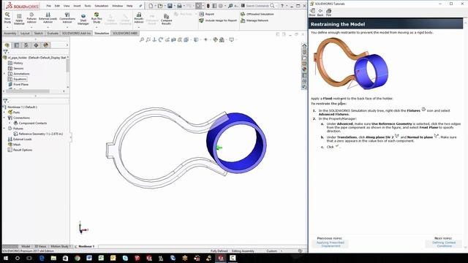Select Front Plane in feature tree
Screen dimensions: 468x263
click(x=21, y=85)
